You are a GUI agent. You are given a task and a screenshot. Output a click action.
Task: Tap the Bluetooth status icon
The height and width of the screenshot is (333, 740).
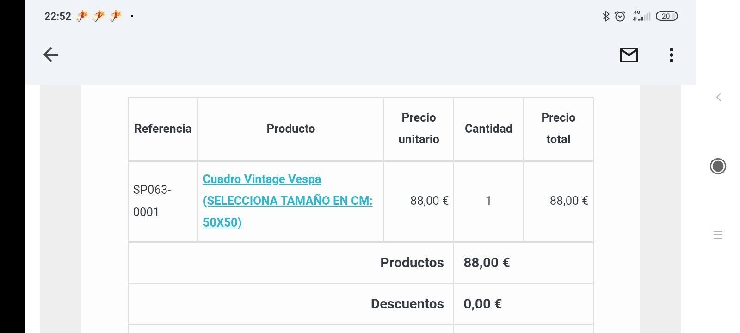coord(606,16)
